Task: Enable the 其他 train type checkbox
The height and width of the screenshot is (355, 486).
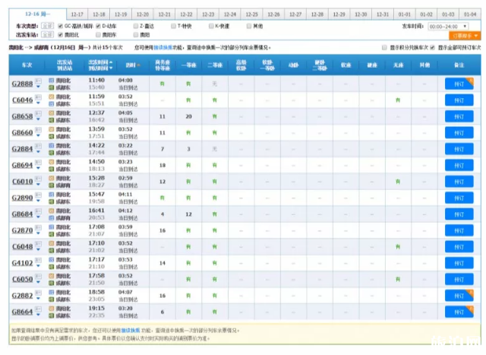Action: (x=249, y=26)
